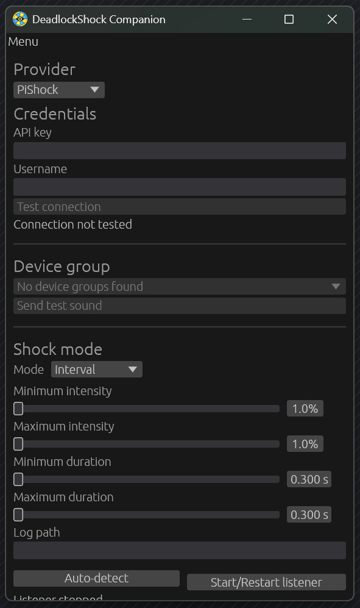Click the Auto-detect button
Viewport: 360px width, 608px height.
(96, 578)
